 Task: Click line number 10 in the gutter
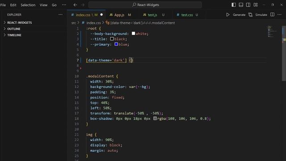[76, 76]
